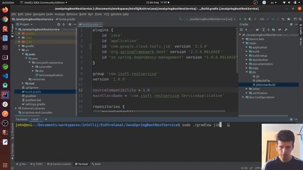Image resolution: width=303 pixels, height=170 pixels.
Task: Open the TODO tool window button
Action: [36, 164]
